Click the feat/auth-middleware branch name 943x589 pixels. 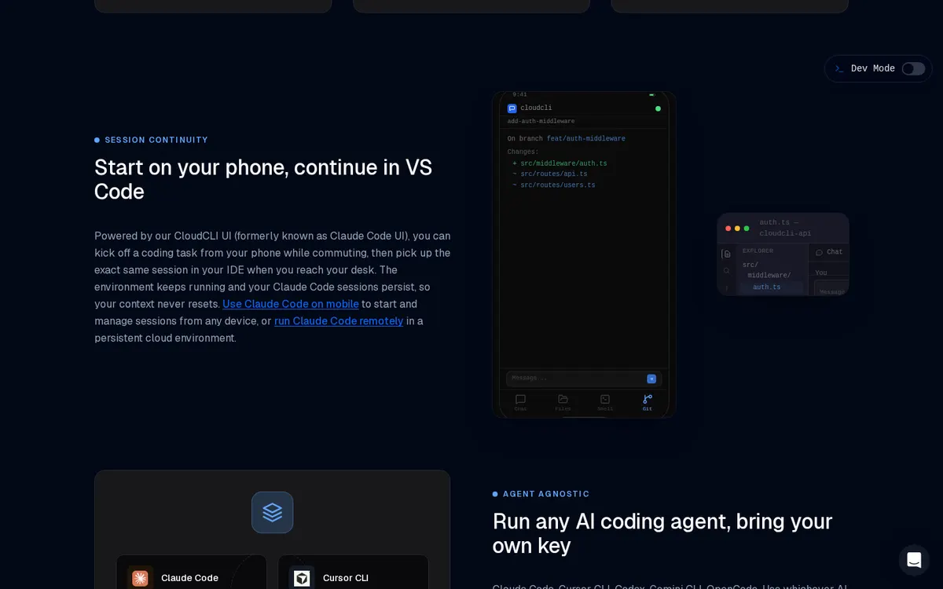[x=586, y=139]
